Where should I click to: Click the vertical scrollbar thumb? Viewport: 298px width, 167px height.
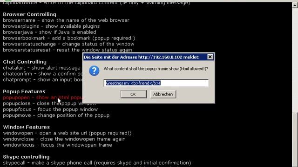click(x=295, y=140)
